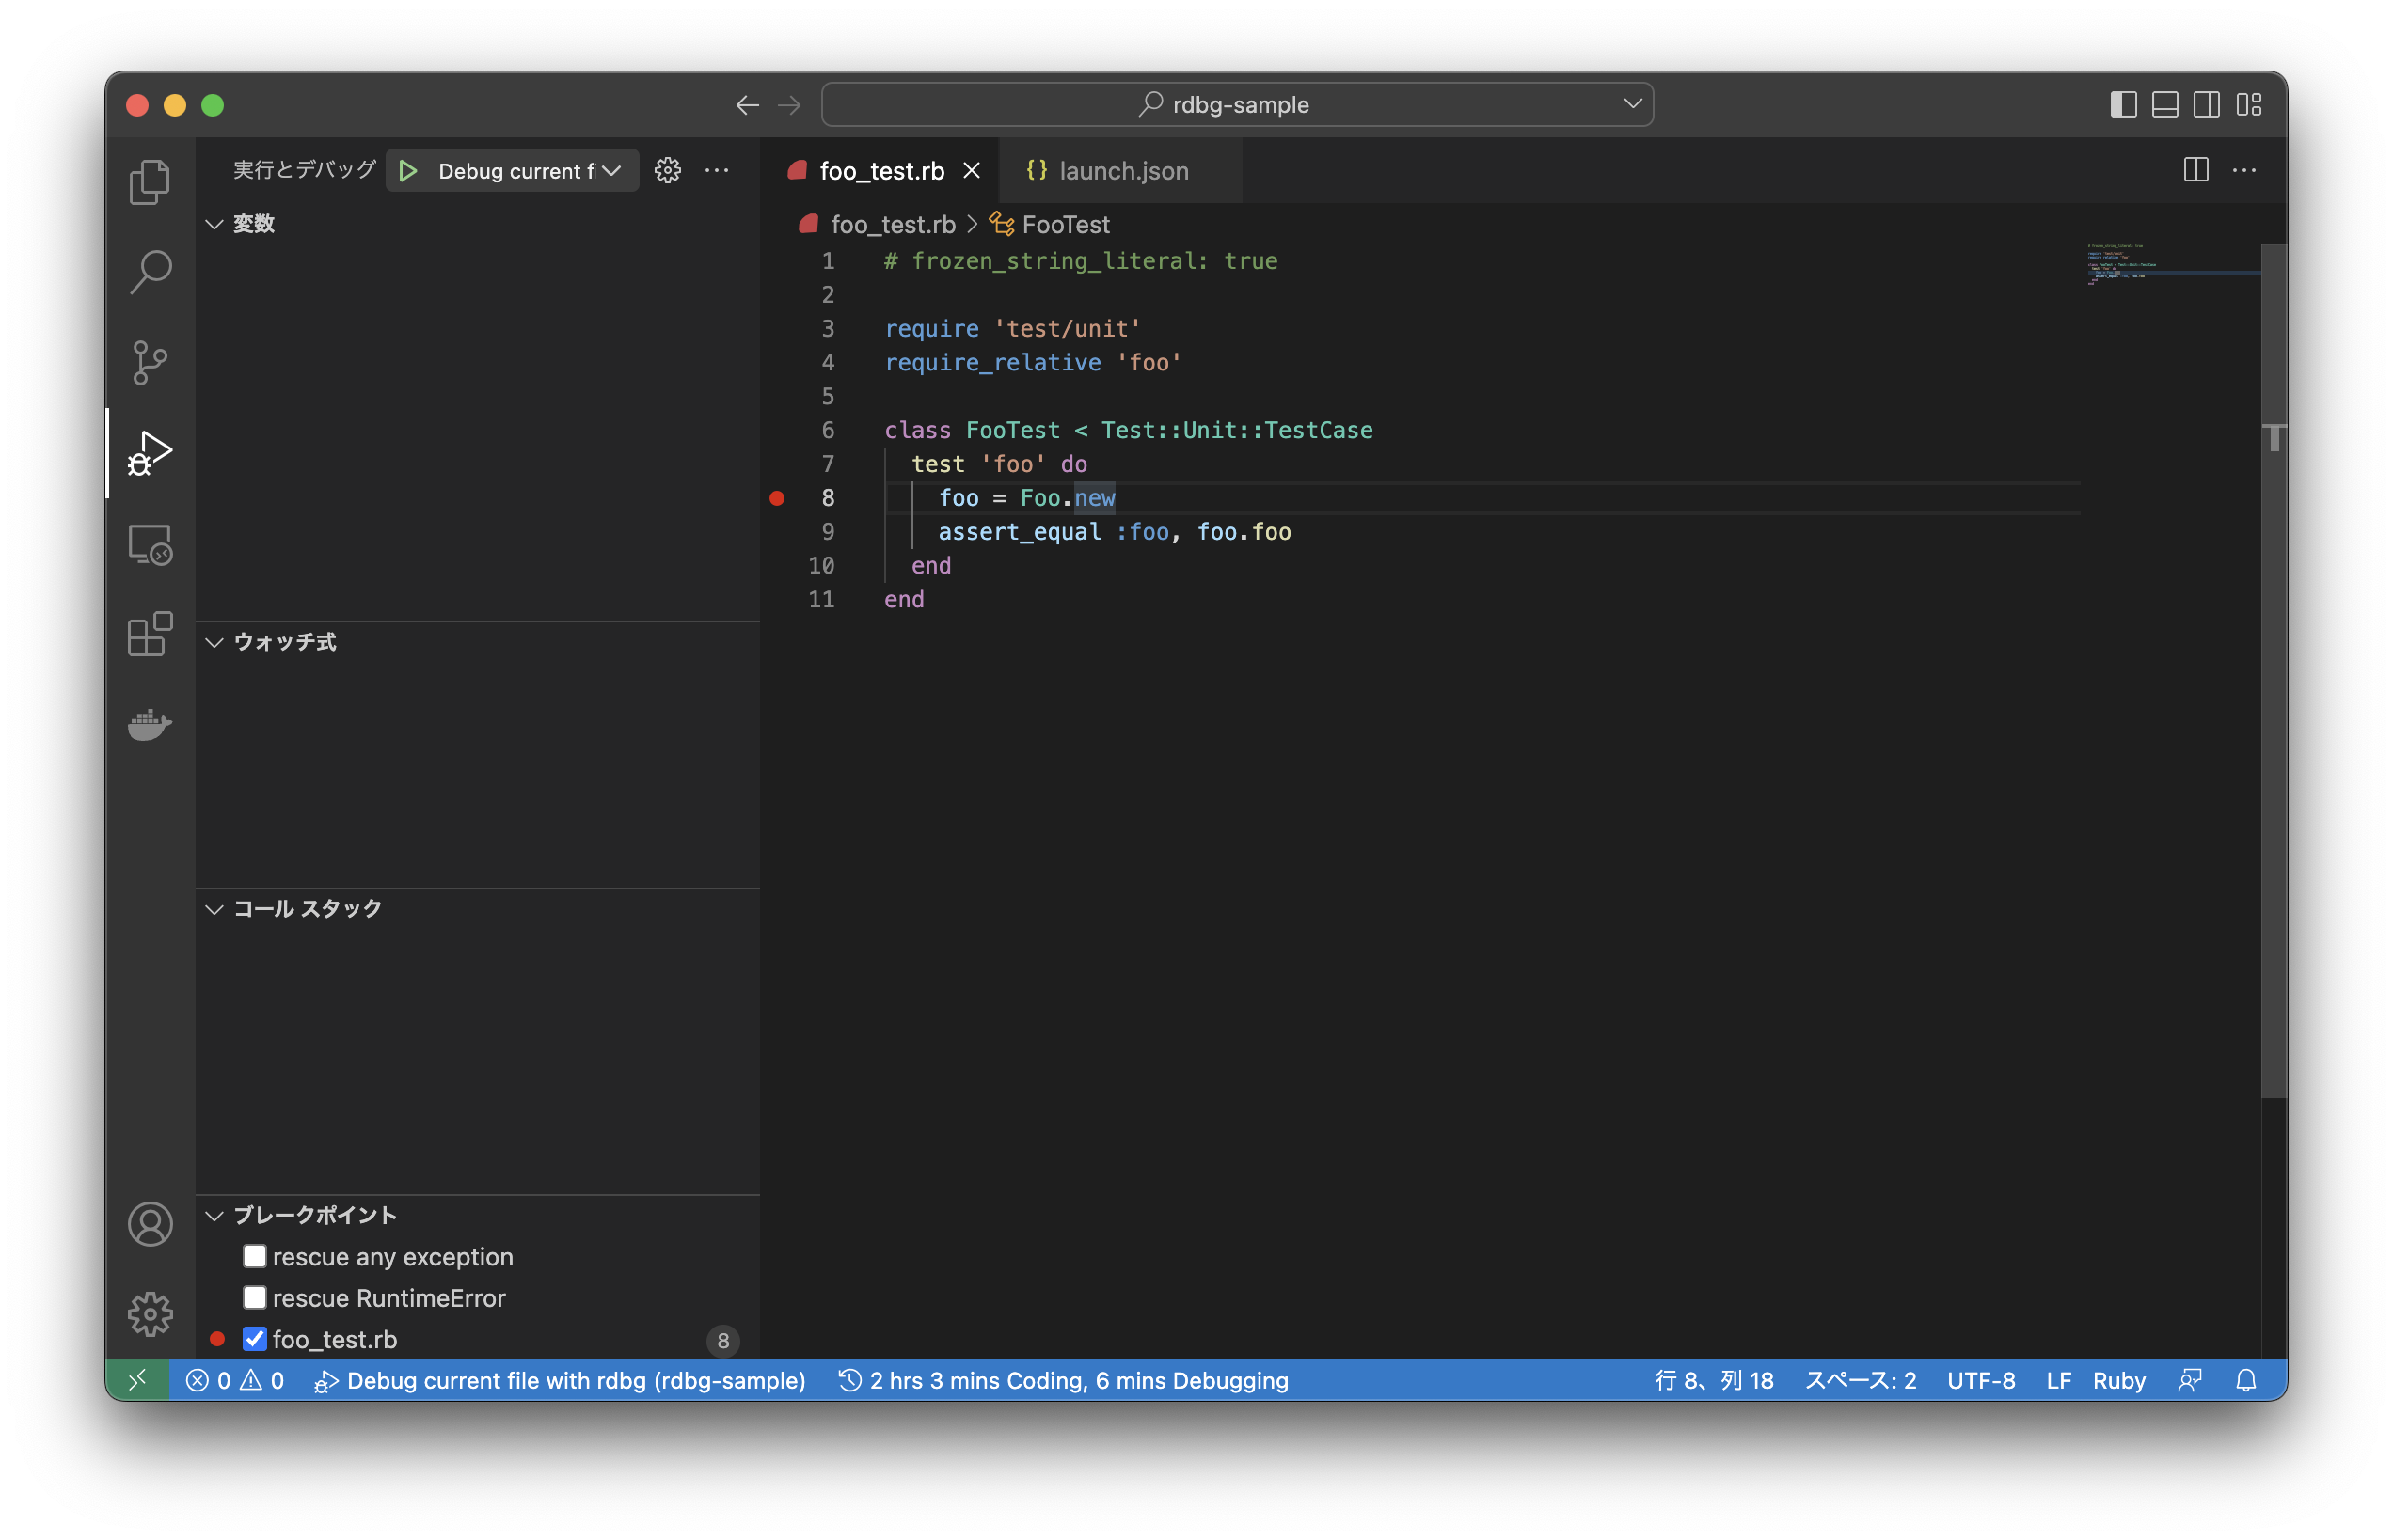The height and width of the screenshot is (1540, 2393).
Task: Open the Source Control view icon
Action: [x=151, y=362]
